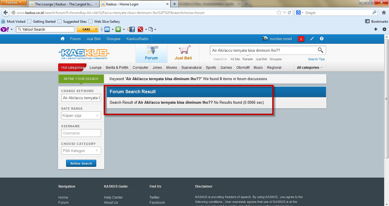
Task: Open the large Forum tab
Action: pyautogui.click(x=151, y=53)
